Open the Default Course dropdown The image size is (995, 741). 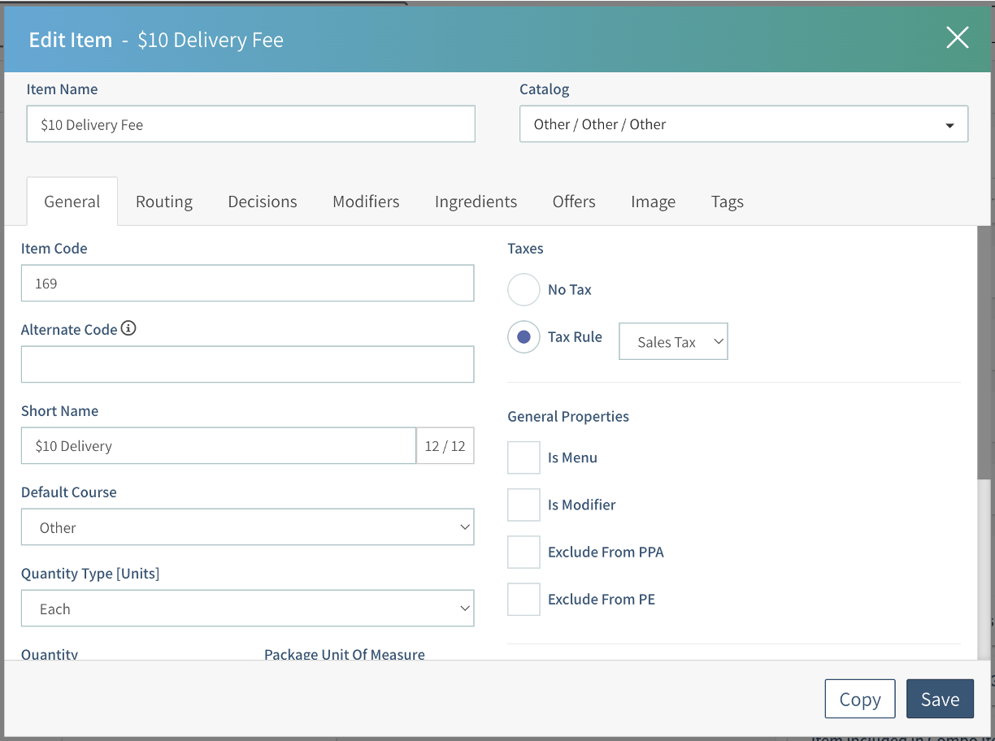click(247, 527)
